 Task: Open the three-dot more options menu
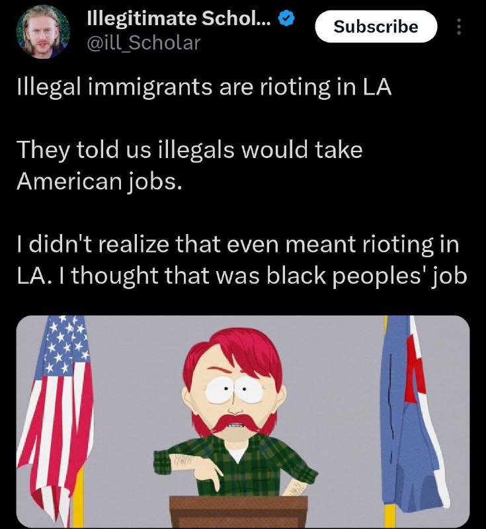[458, 26]
